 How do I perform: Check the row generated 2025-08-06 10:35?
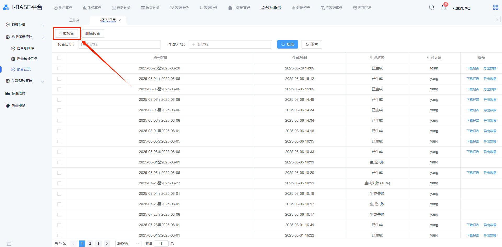[x=59, y=142]
